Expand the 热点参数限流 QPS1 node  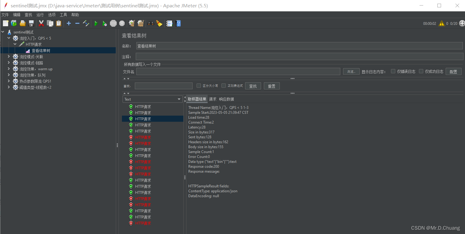click(9, 81)
